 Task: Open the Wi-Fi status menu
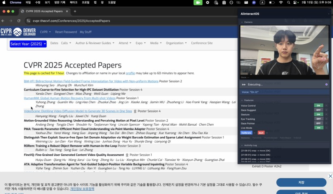click(x=281, y=2)
